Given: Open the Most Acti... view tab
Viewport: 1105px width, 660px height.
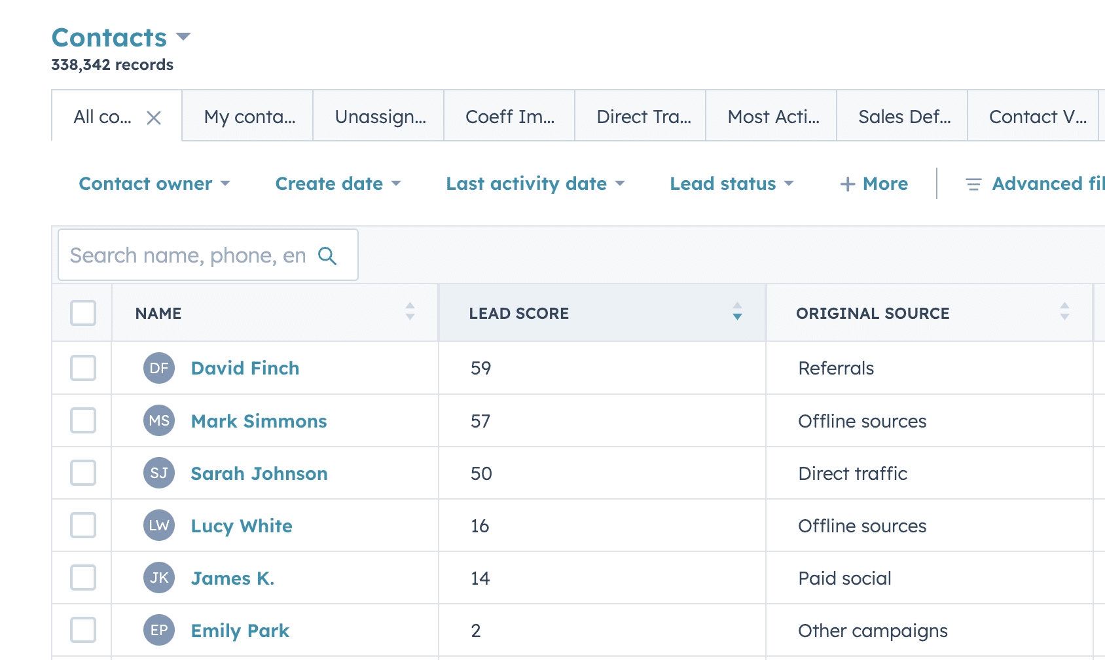Looking at the screenshot, I should [771, 116].
